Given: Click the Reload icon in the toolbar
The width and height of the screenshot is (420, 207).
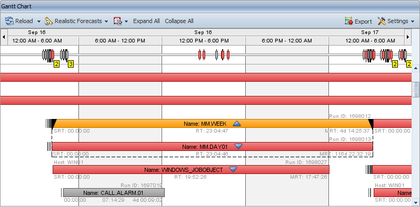Looking at the screenshot, I should pyautogui.click(x=9, y=21).
